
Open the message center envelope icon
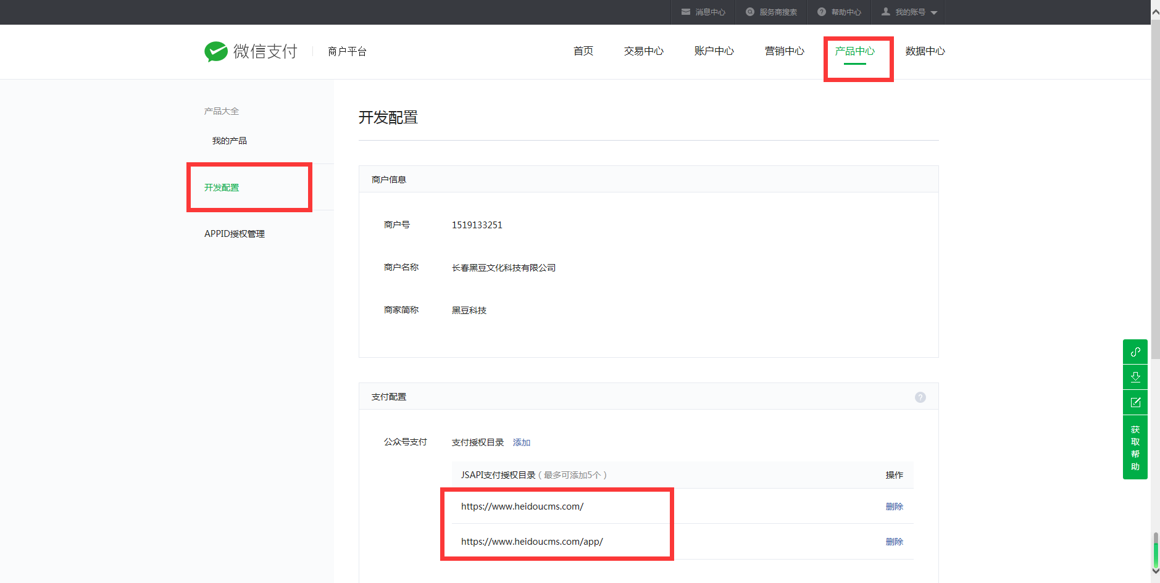tap(686, 12)
